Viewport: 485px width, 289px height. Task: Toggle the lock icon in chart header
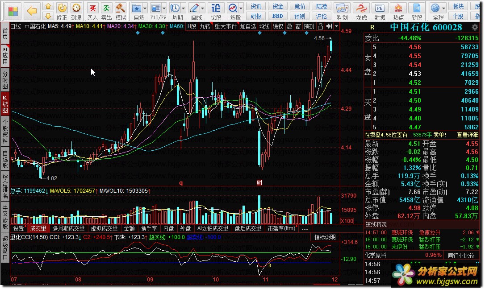coord(321,27)
